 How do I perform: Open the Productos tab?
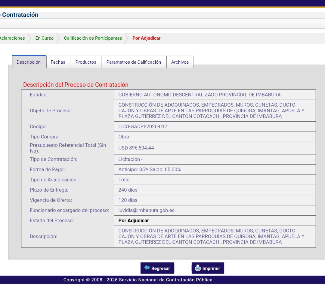pos(86,62)
